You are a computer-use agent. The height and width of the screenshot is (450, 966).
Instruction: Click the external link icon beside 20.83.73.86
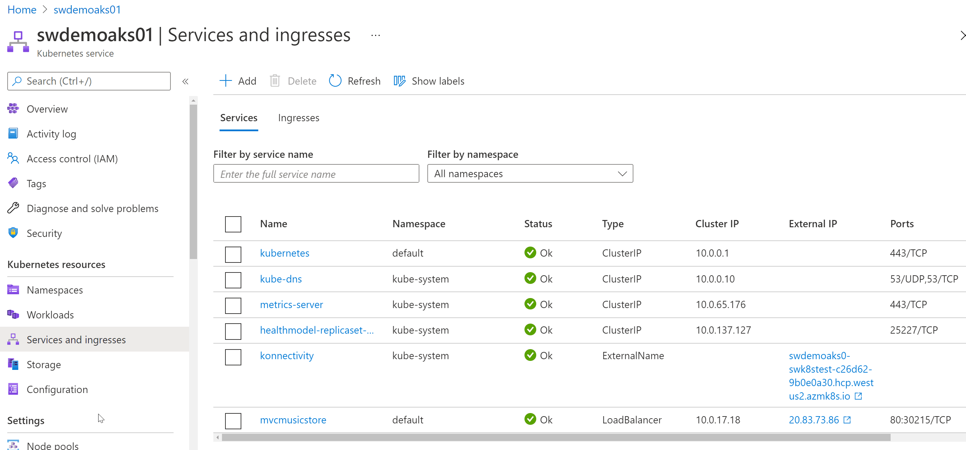[x=847, y=420]
